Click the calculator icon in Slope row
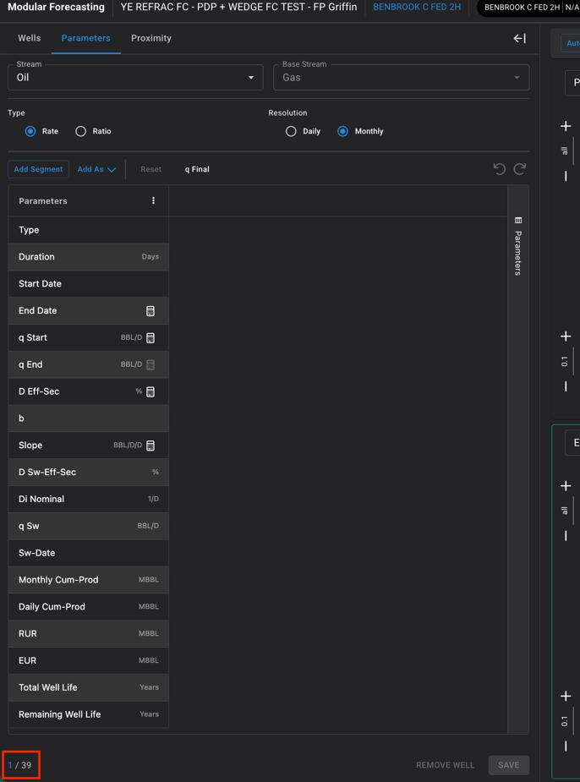 click(150, 446)
